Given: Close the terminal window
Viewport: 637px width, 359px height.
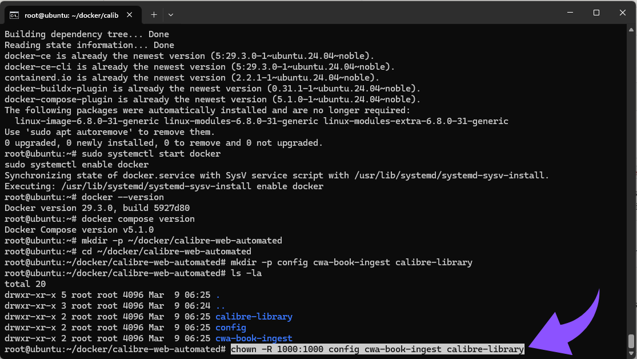Looking at the screenshot, I should click(x=622, y=13).
